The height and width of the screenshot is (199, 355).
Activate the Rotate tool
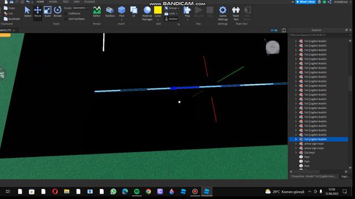click(58, 12)
